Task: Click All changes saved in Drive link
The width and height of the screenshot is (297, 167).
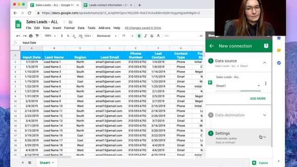Action: click(143, 28)
